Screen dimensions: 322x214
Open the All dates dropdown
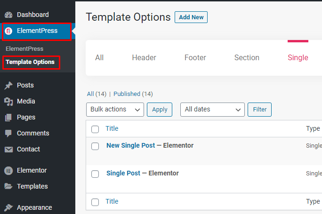pos(212,110)
